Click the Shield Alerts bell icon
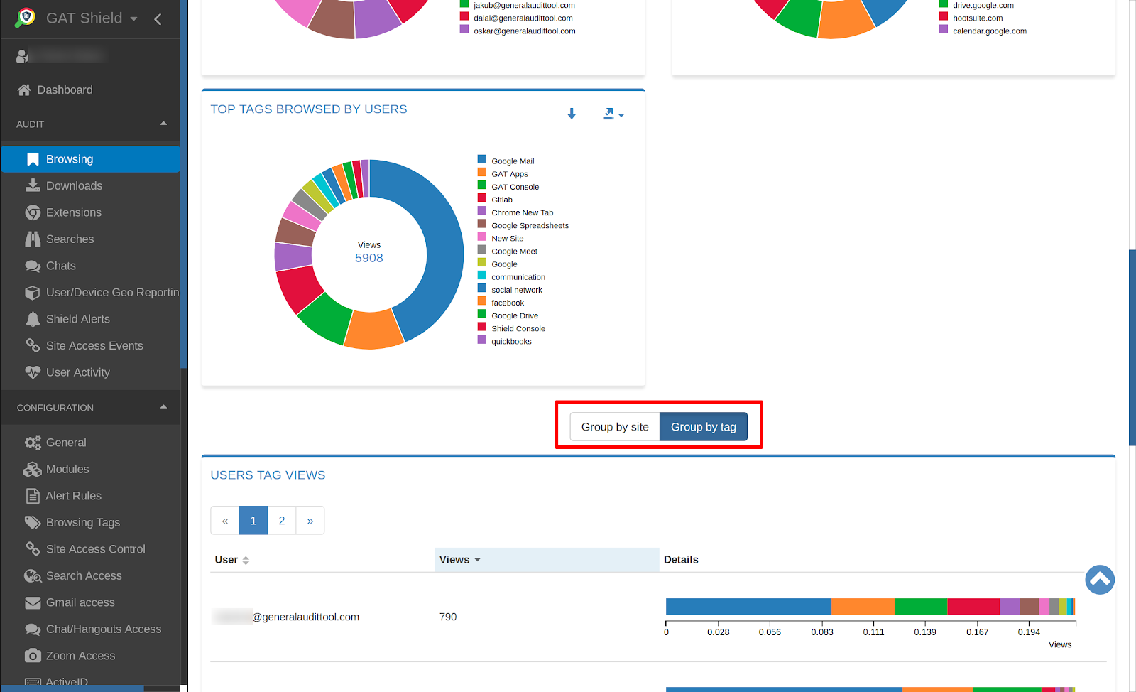1136x692 pixels. 33,319
